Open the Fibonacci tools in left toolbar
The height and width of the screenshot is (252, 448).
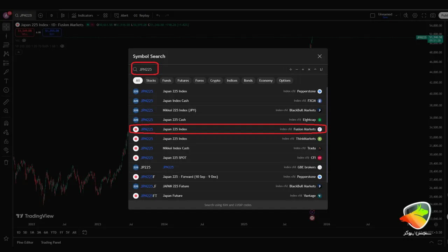(x=6, y=45)
